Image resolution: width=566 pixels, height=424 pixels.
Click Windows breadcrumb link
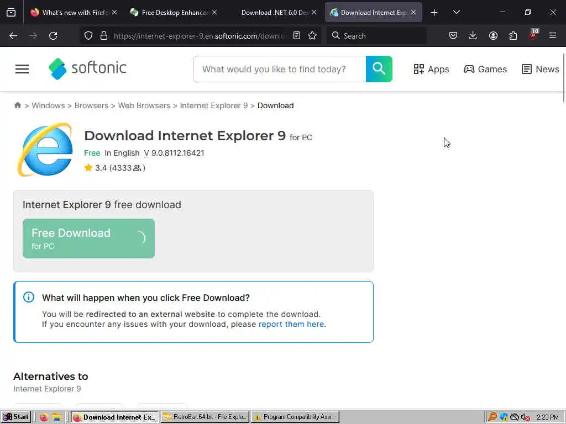[49, 105]
